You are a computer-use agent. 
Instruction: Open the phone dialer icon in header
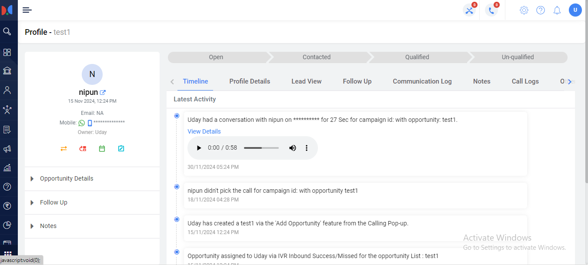(x=491, y=10)
